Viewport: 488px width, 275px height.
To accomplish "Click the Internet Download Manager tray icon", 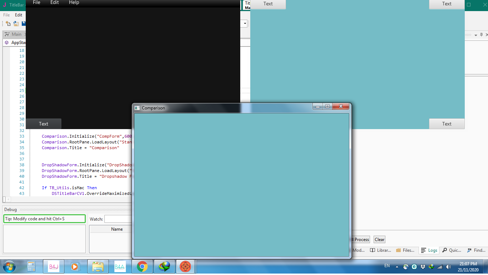I will (x=432, y=267).
